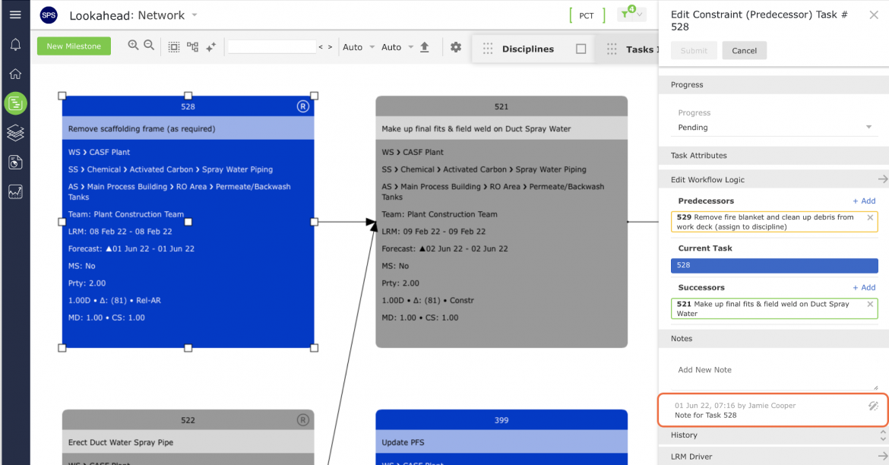This screenshot has height=465, width=889.
Task: Open the trend chart sidebar icon
Action: (x=15, y=191)
